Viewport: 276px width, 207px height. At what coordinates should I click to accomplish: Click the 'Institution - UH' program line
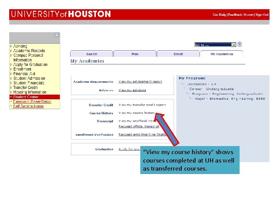(202, 84)
